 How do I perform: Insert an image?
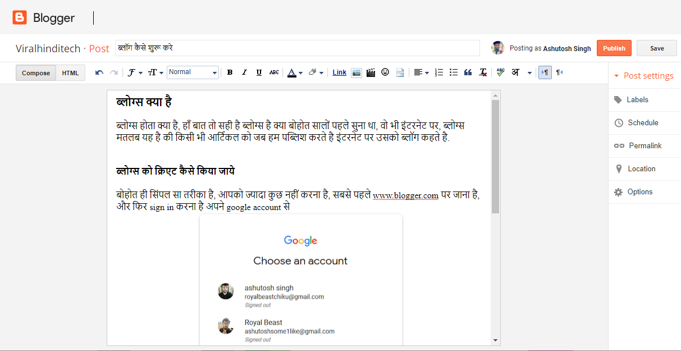click(357, 72)
